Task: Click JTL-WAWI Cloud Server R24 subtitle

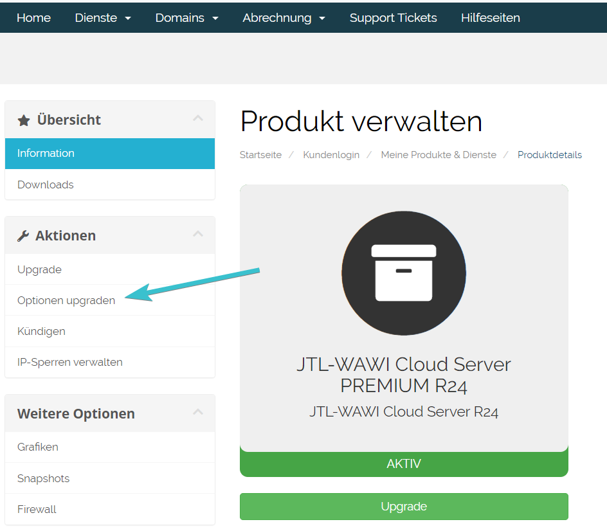Action: (404, 412)
